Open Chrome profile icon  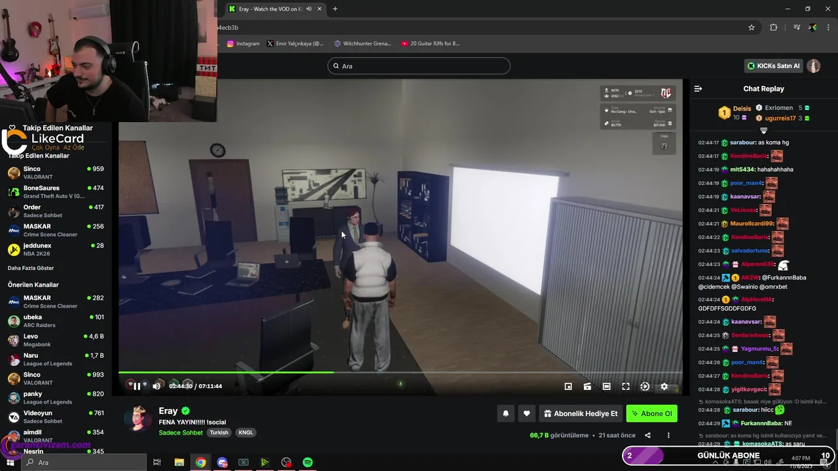812,27
